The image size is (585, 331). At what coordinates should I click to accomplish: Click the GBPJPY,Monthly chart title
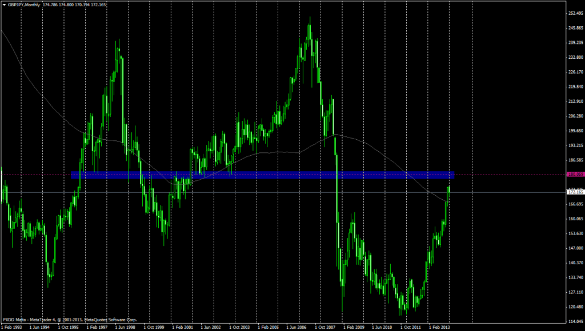tap(23, 5)
